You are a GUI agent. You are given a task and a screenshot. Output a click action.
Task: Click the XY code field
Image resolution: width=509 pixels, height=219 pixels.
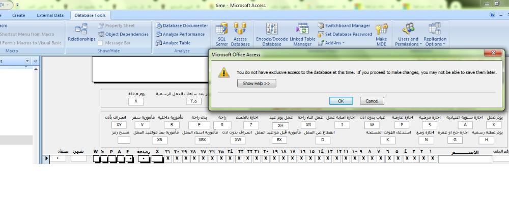point(119,125)
